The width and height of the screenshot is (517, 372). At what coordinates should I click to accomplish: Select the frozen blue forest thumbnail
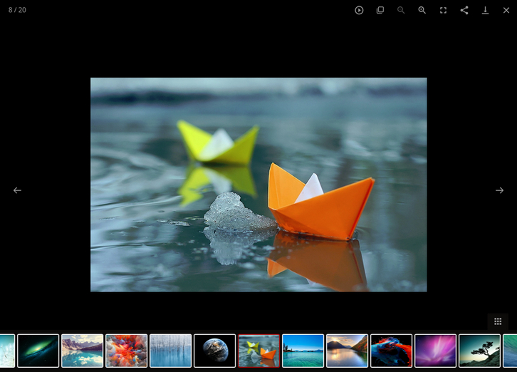click(170, 351)
